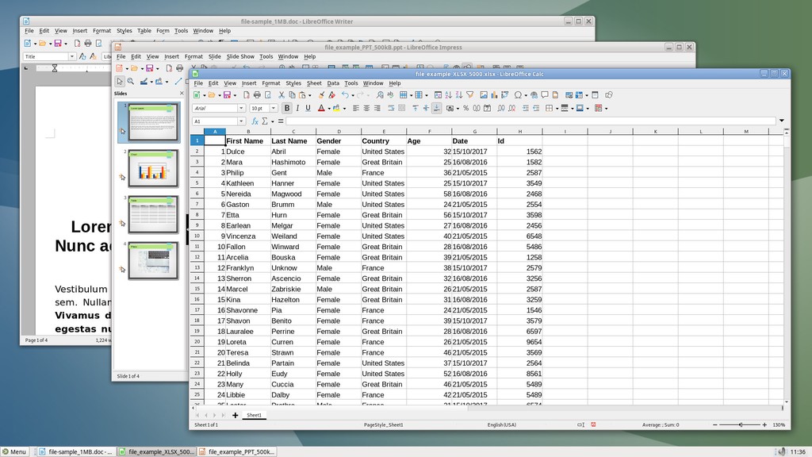The height and width of the screenshot is (457, 812).
Task: Toggle italic formatting
Action: tap(297, 108)
